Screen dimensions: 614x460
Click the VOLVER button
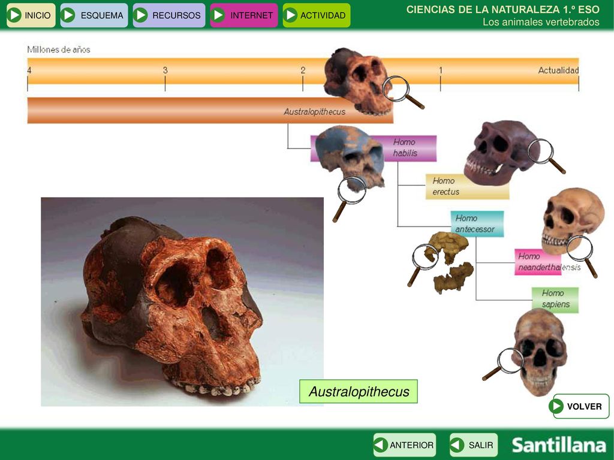point(579,406)
